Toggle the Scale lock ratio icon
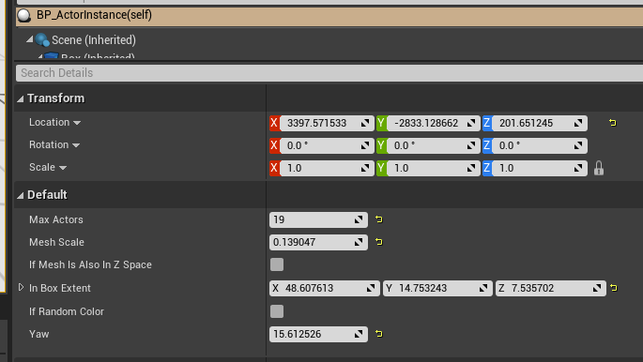Viewport: 643px width, 362px height. tap(599, 168)
